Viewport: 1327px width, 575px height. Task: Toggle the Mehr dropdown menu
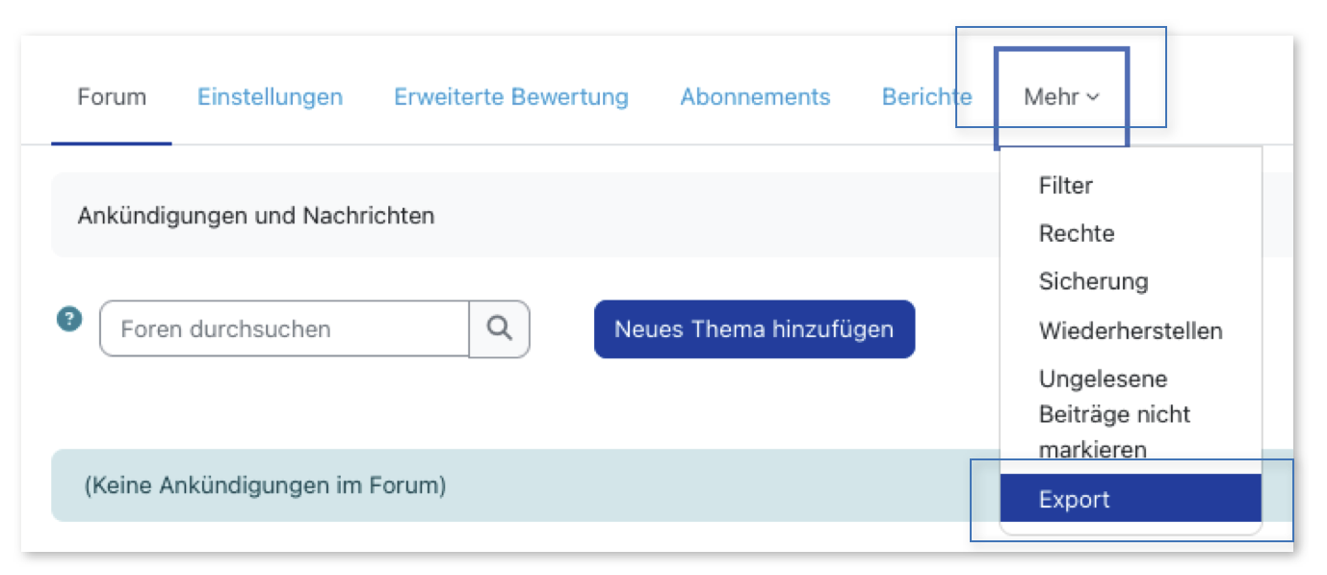(x=1061, y=97)
